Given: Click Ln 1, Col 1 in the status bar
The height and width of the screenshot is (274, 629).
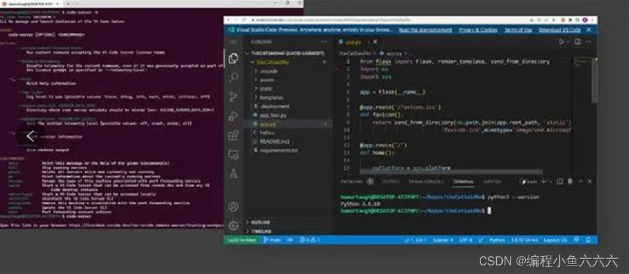Looking at the screenshot, I should coord(415,240).
